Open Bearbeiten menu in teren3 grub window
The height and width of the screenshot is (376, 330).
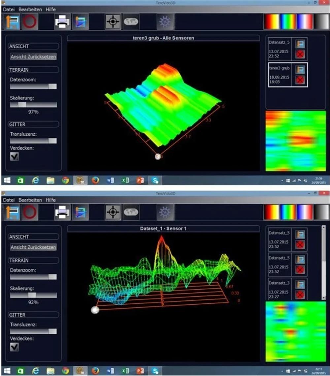point(30,10)
